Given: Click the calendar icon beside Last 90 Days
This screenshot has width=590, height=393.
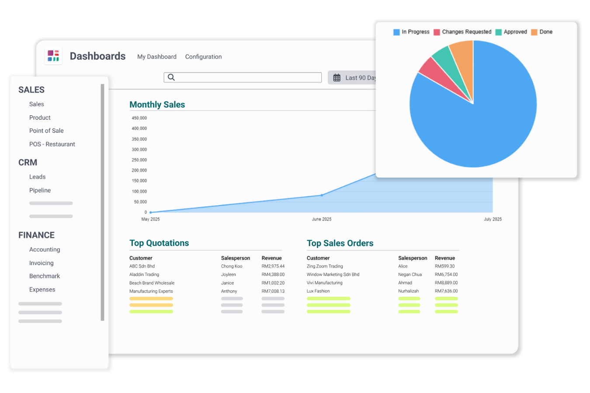Looking at the screenshot, I should click(x=337, y=78).
